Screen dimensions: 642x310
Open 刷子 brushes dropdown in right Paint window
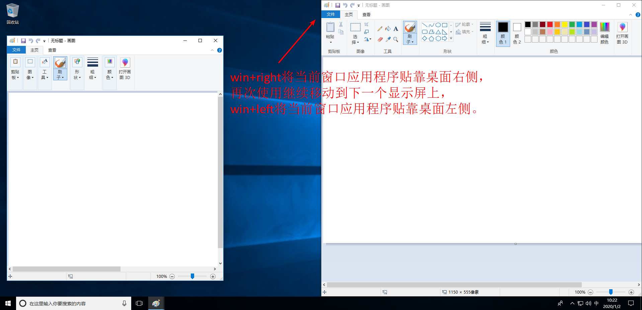pos(410,40)
